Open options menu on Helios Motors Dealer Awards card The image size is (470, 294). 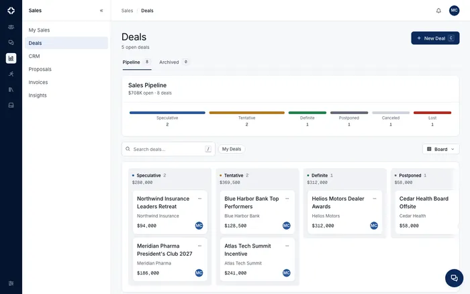coord(375,199)
